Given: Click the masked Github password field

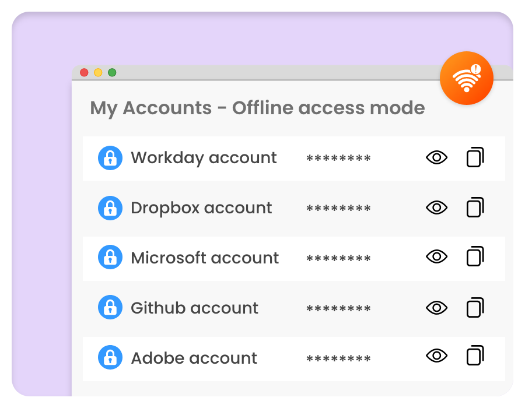Looking at the screenshot, I should (x=338, y=309).
